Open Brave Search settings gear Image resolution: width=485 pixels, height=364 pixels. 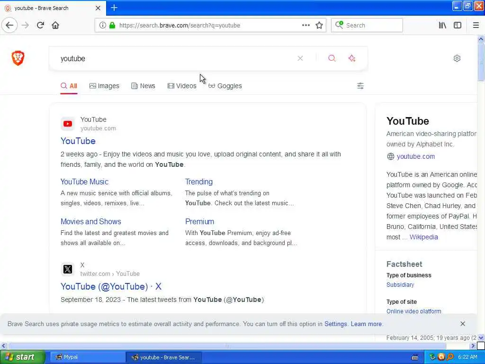click(457, 58)
